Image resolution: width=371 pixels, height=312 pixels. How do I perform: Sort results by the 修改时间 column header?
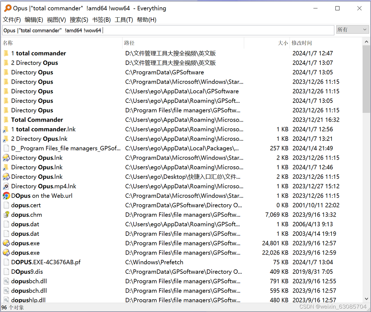click(x=326, y=43)
